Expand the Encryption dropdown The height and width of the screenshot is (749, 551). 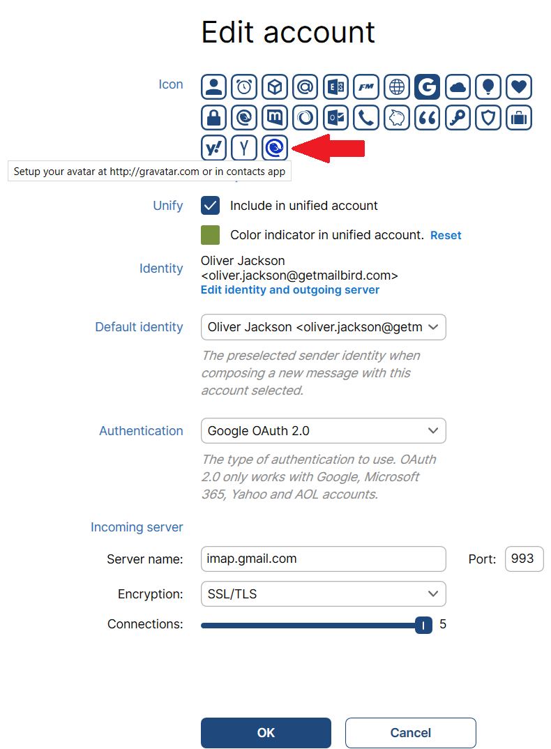[x=323, y=593]
